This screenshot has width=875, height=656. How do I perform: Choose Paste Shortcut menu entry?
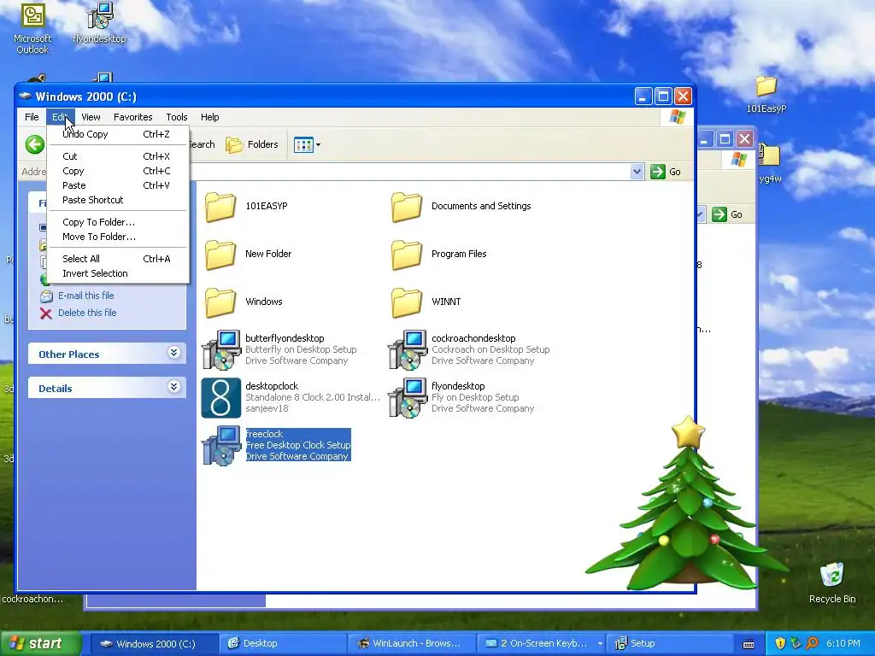(x=118, y=200)
